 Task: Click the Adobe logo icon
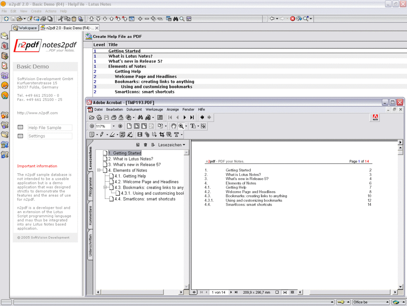[x=375, y=118]
